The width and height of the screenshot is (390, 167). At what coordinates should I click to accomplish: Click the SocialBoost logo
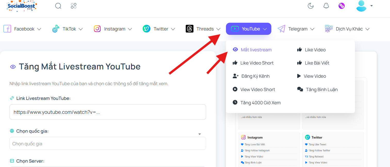pos(22,6)
